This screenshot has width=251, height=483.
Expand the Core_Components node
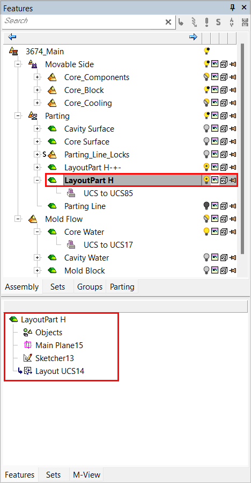click(37, 77)
